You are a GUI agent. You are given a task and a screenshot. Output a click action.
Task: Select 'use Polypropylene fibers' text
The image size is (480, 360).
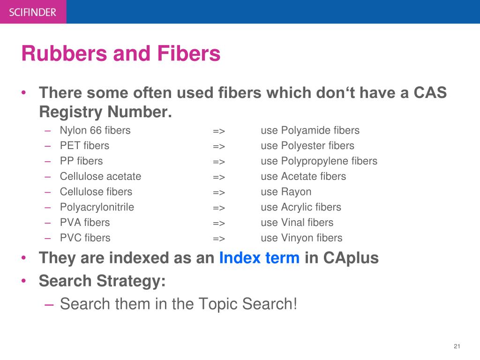click(x=319, y=161)
